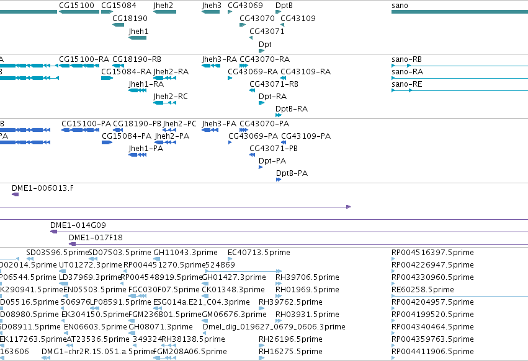Click the Jheh2 gene label
The width and height of the screenshot is (528, 361).
[x=163, y=6]
